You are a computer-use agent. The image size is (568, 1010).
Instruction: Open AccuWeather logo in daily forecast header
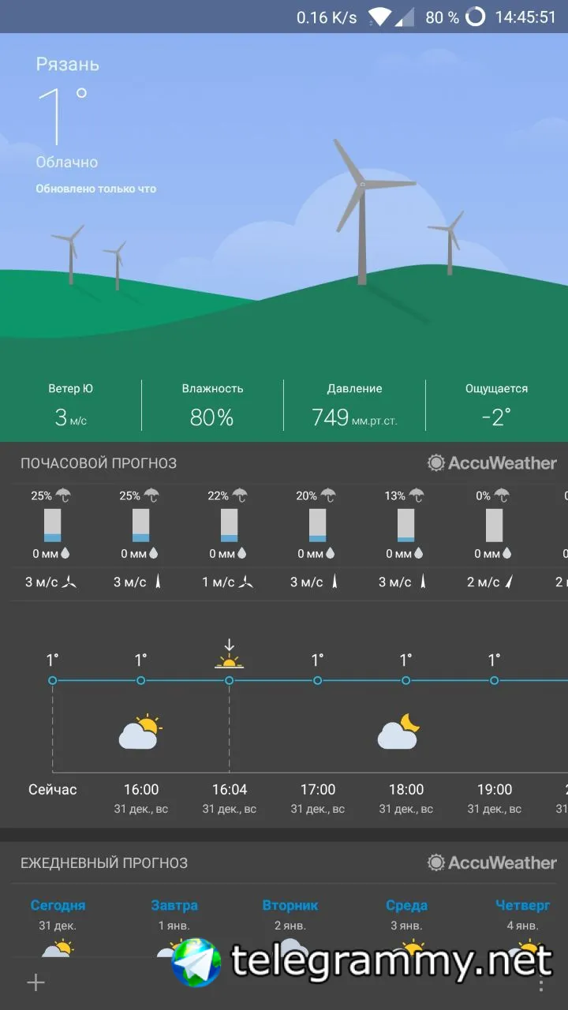pos(492,863)
